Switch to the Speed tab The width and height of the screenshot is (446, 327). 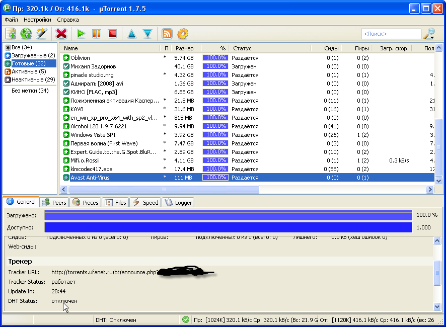tap(145, 202)
